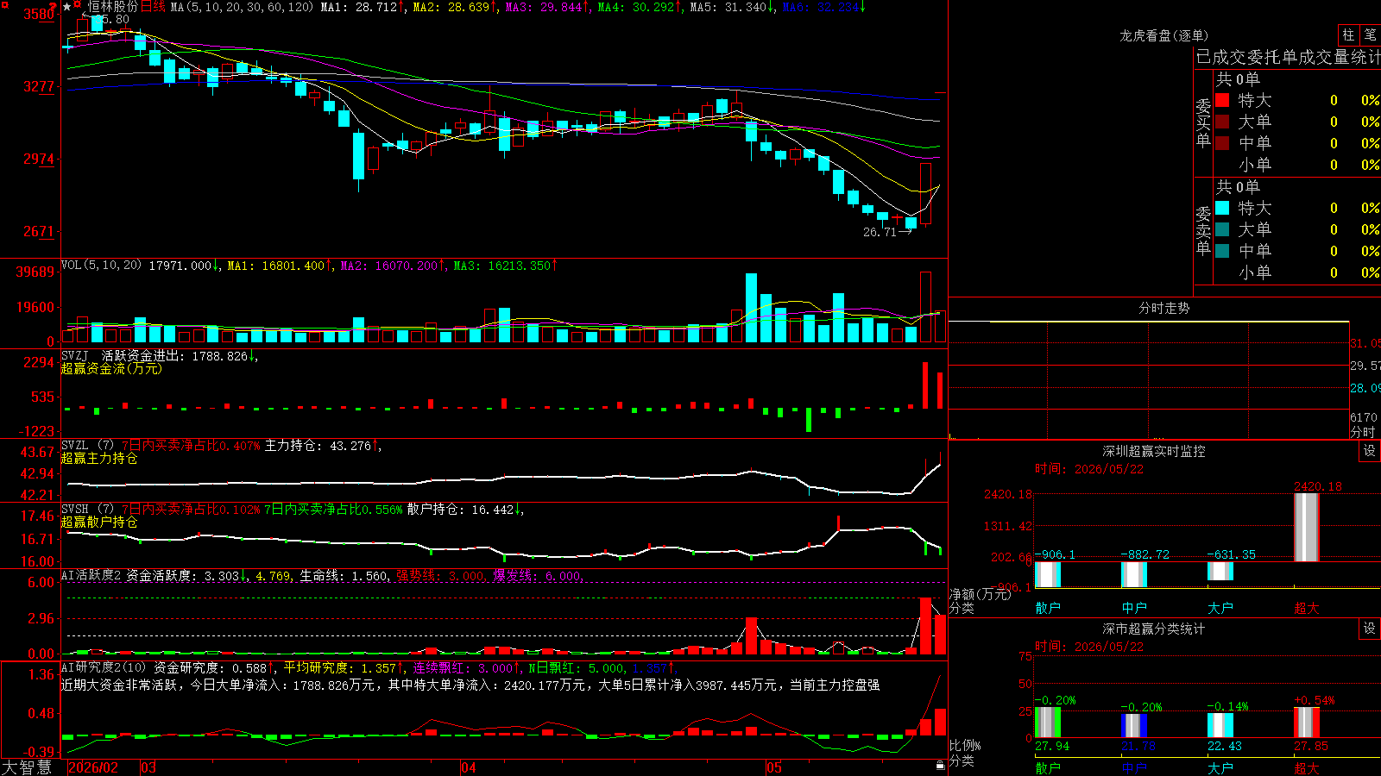Click the red 特大 swatch under 委买单
1381x776 pixels.
point(1222,100)
